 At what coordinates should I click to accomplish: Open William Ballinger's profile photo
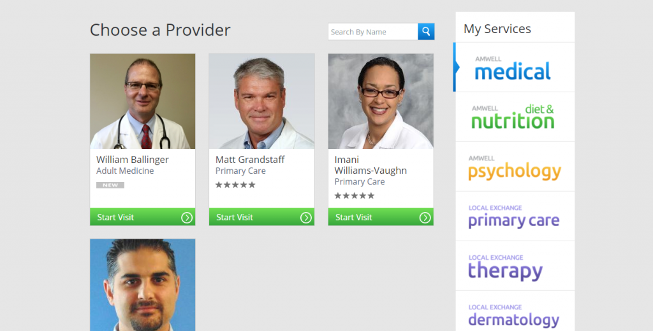pos(142,101)
